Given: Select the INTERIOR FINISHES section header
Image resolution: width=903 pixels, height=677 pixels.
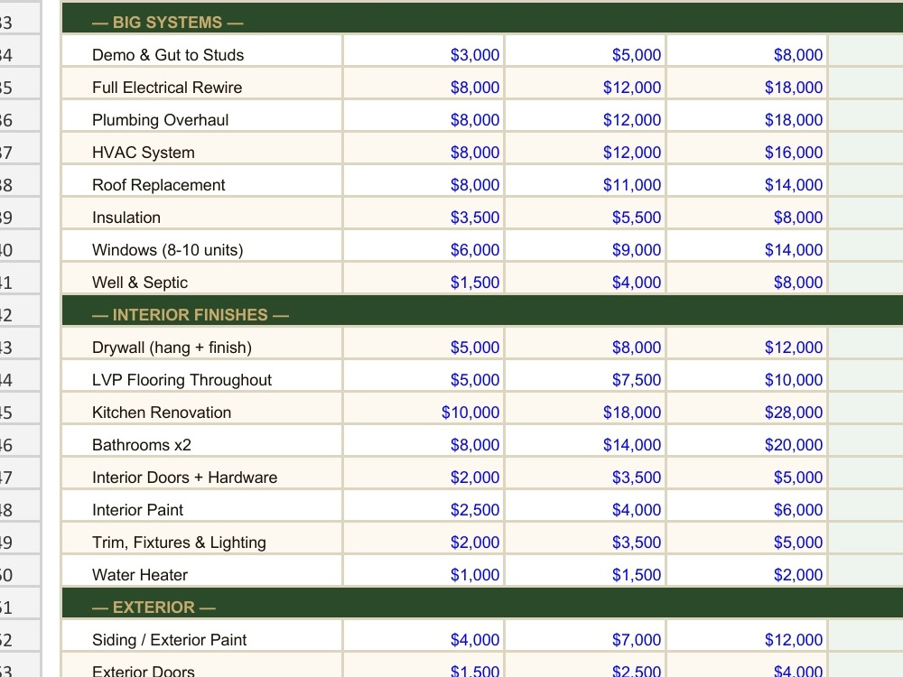Looking at the screenshot, I should coord(482,311).
